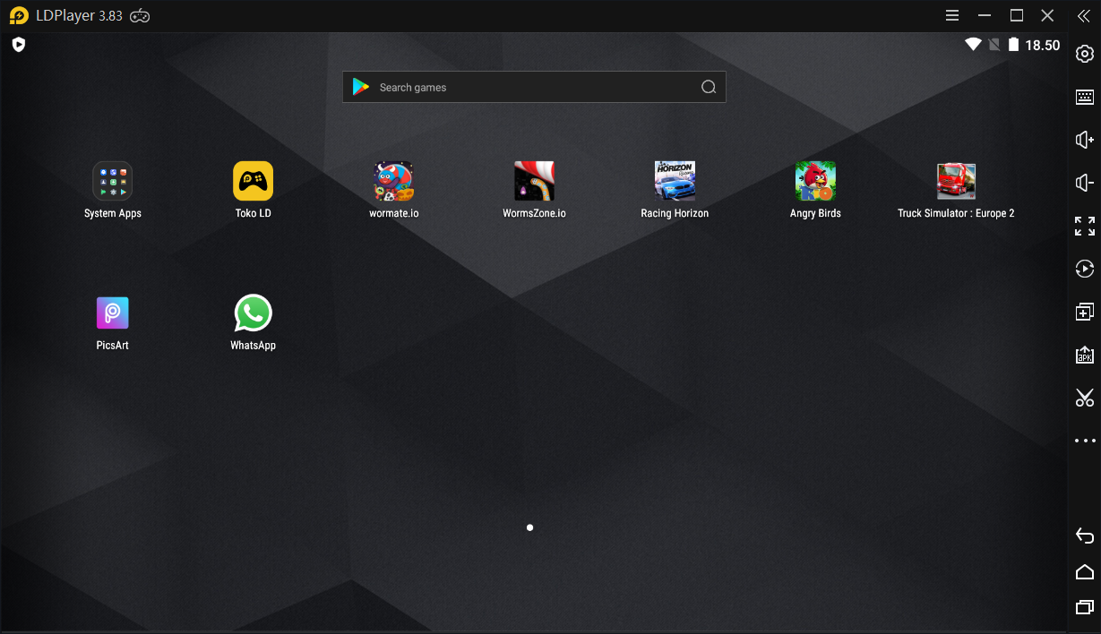Install APK from sidebar
Screen dimensions: 1101x634
coord(1085,355)
